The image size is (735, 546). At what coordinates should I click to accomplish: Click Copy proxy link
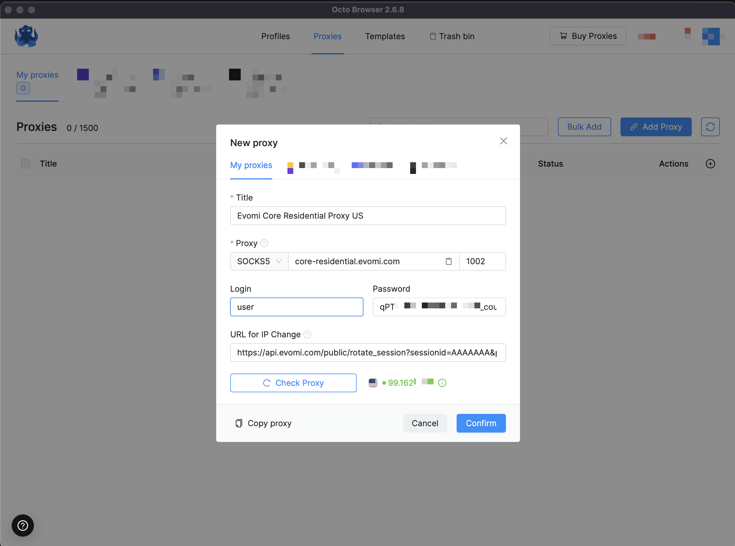point(263,423)
